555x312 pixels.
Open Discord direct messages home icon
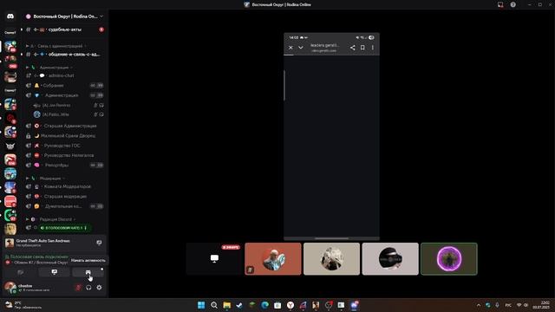10,16
